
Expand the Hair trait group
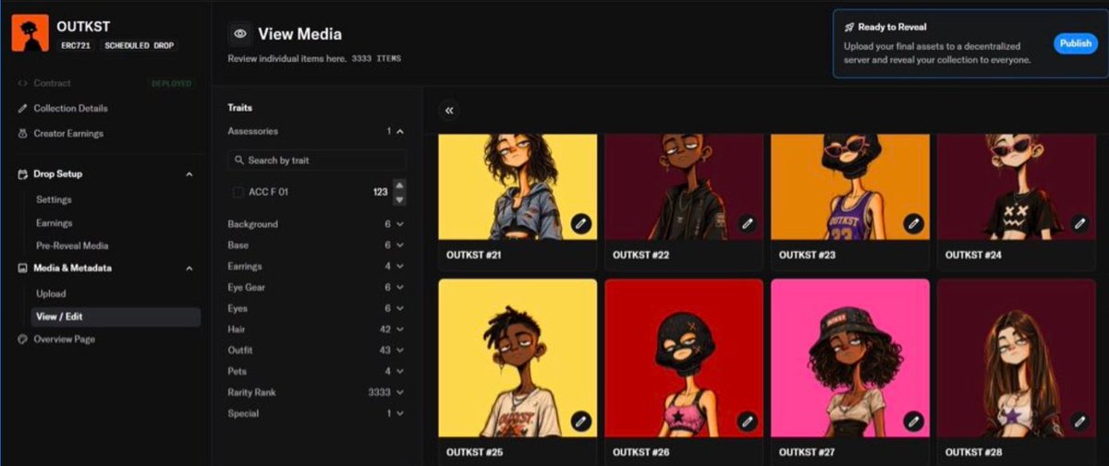pyautogui.click(x=399, y=329)
